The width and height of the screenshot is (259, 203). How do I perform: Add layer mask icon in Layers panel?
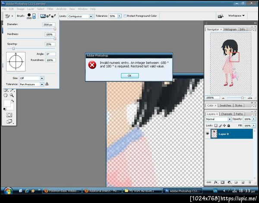(222, 182)
